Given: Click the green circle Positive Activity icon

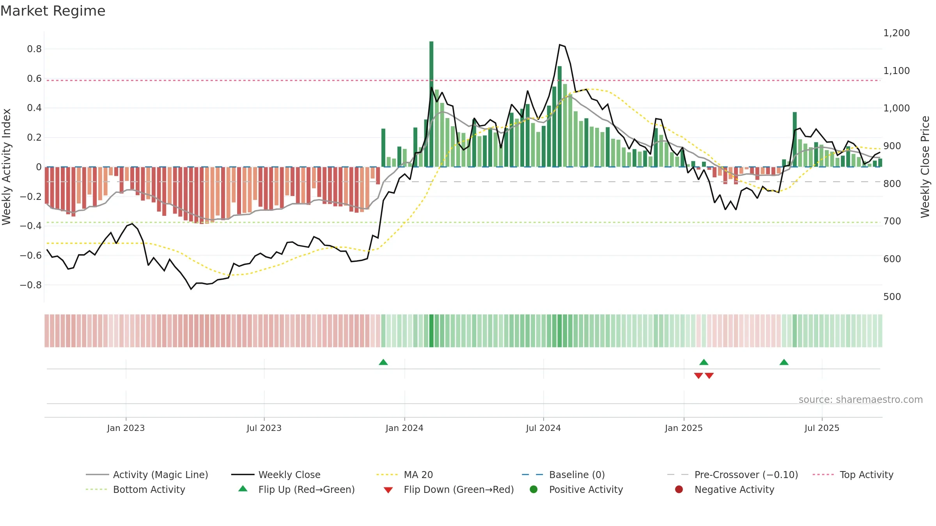Looking at the screenshot, I should pyautogui.click(x=534, y=489).
